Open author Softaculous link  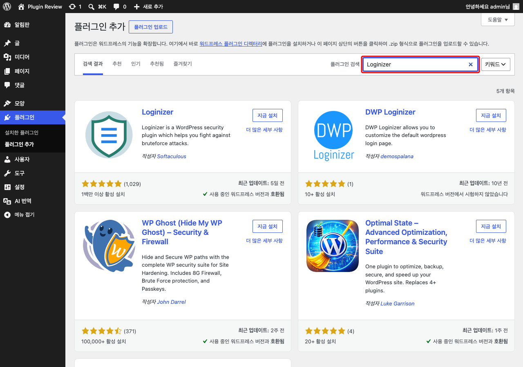(172, 156)
